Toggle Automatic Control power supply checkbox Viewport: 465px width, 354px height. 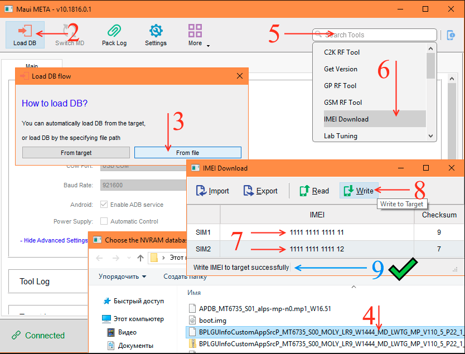tap(104, 221)
